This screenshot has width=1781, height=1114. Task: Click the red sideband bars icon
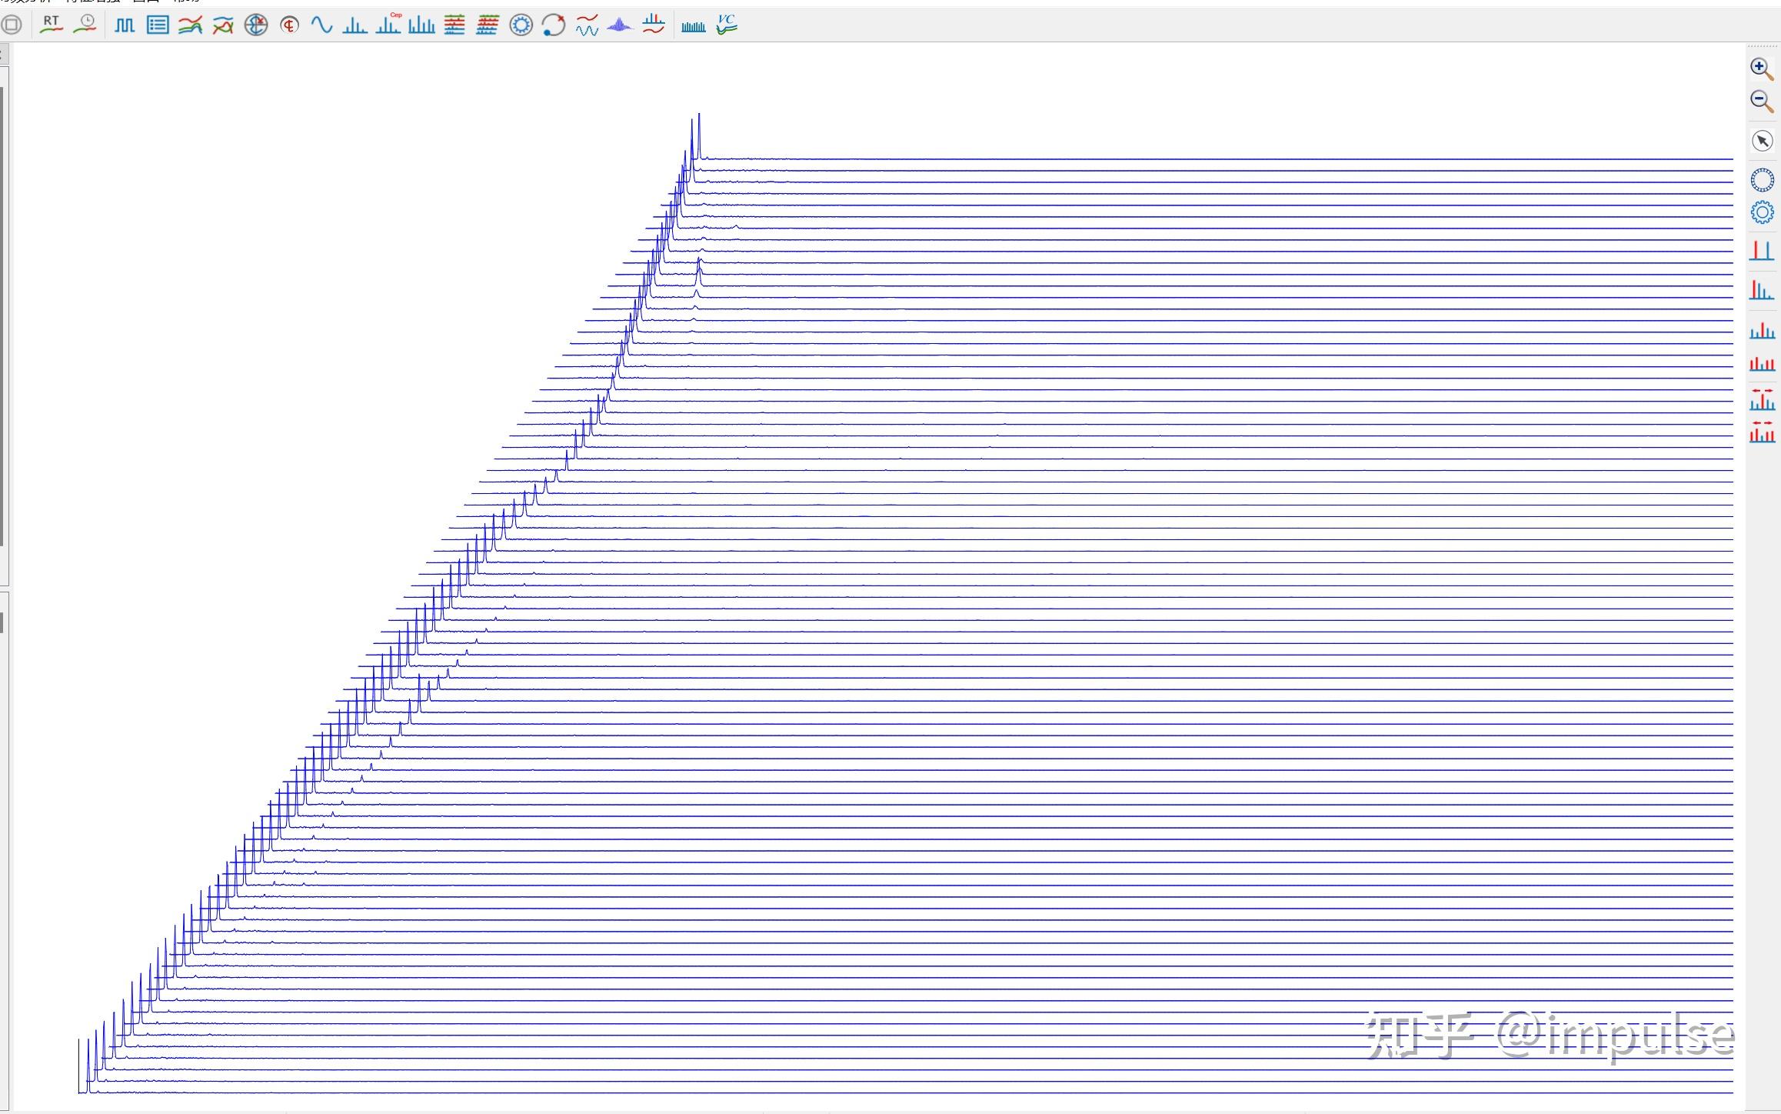pos(1762,363)
